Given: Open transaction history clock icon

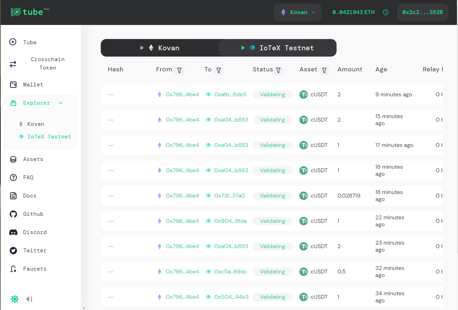Looking at the screenshot, I should [x=386, y=12].
